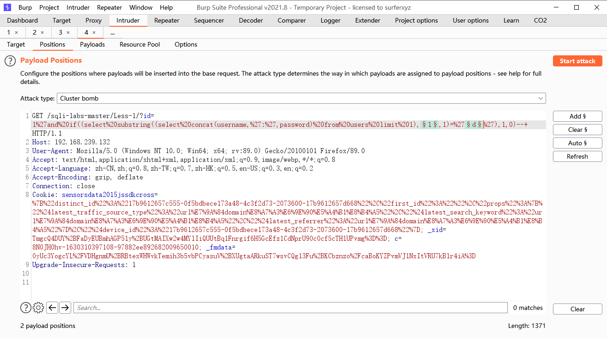Switch to the Repeater tool tab
Image resolution: width=607 pixels, height=339 pixels.
(167, 20)
